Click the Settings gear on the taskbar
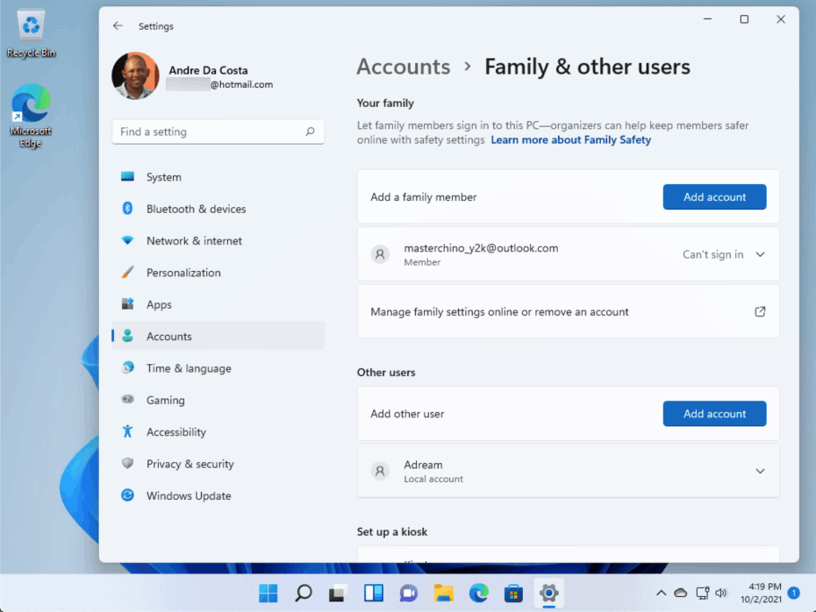The height and width of the screenshot is (612, 816). (549, 593)
